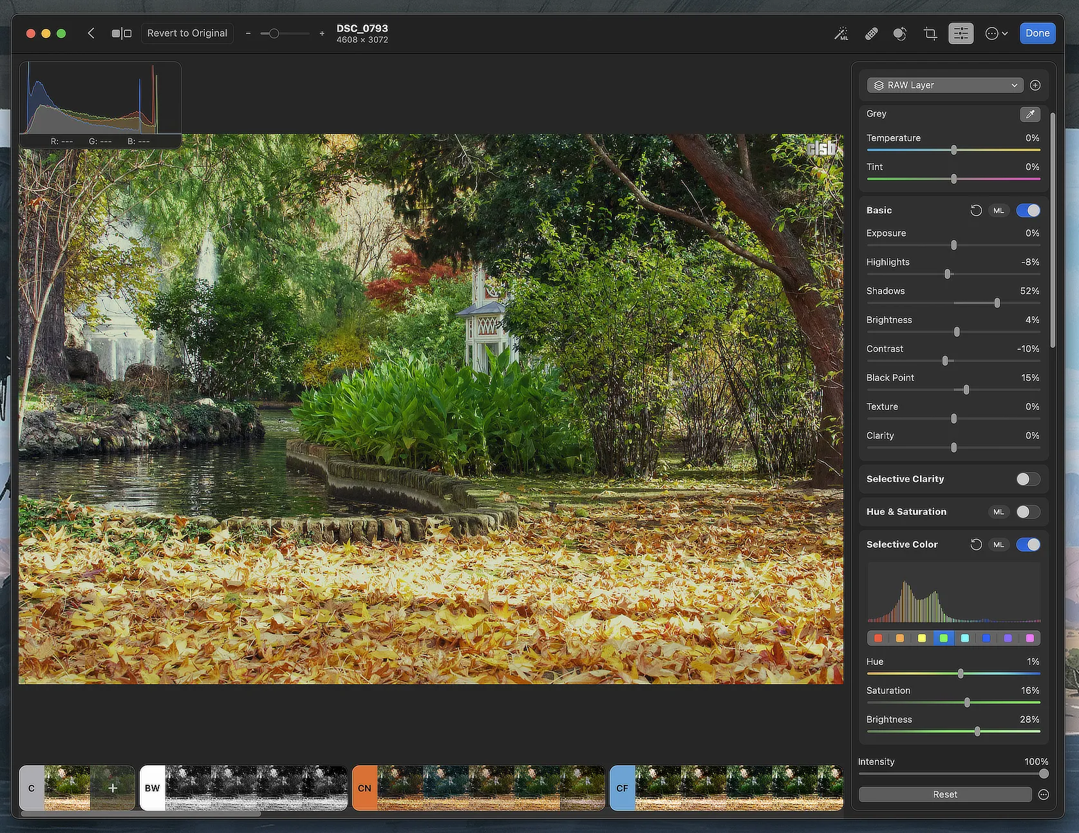Image resolution: width=1079 pixels, height=833 pixels.
Task: Click the Done button
Action: pyautogui.click(x=1037, y=34)
